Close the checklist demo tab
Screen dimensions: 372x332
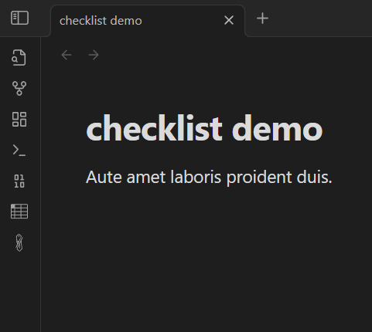pyautogui.click(x=229, y=20)
